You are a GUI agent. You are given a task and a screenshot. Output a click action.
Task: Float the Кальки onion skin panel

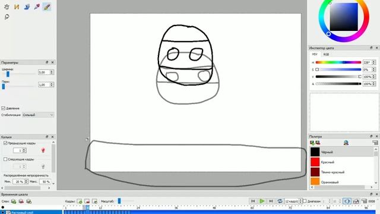pos(47,137)
